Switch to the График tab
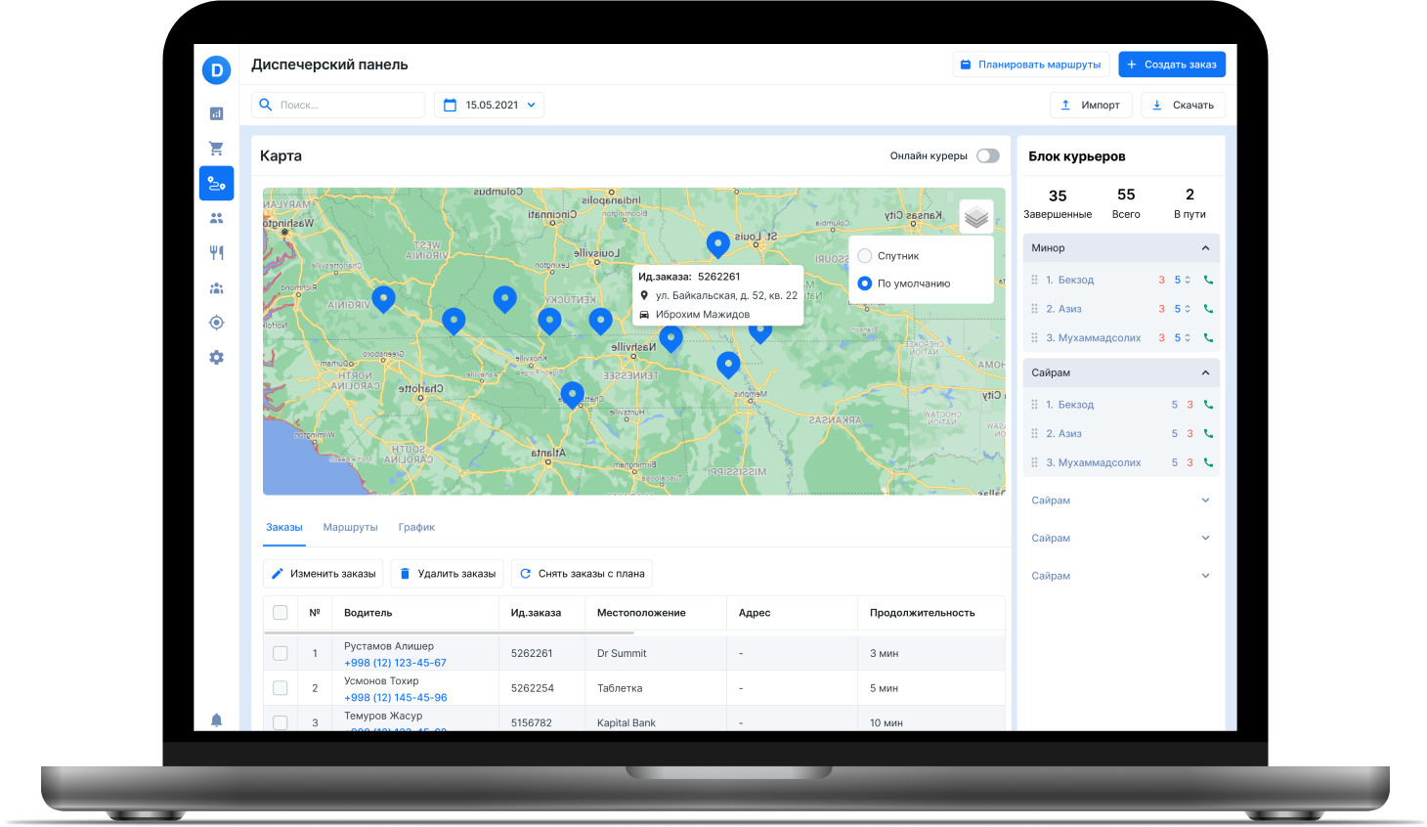This screenshot has width=1427, height=827. coord(416,528)
